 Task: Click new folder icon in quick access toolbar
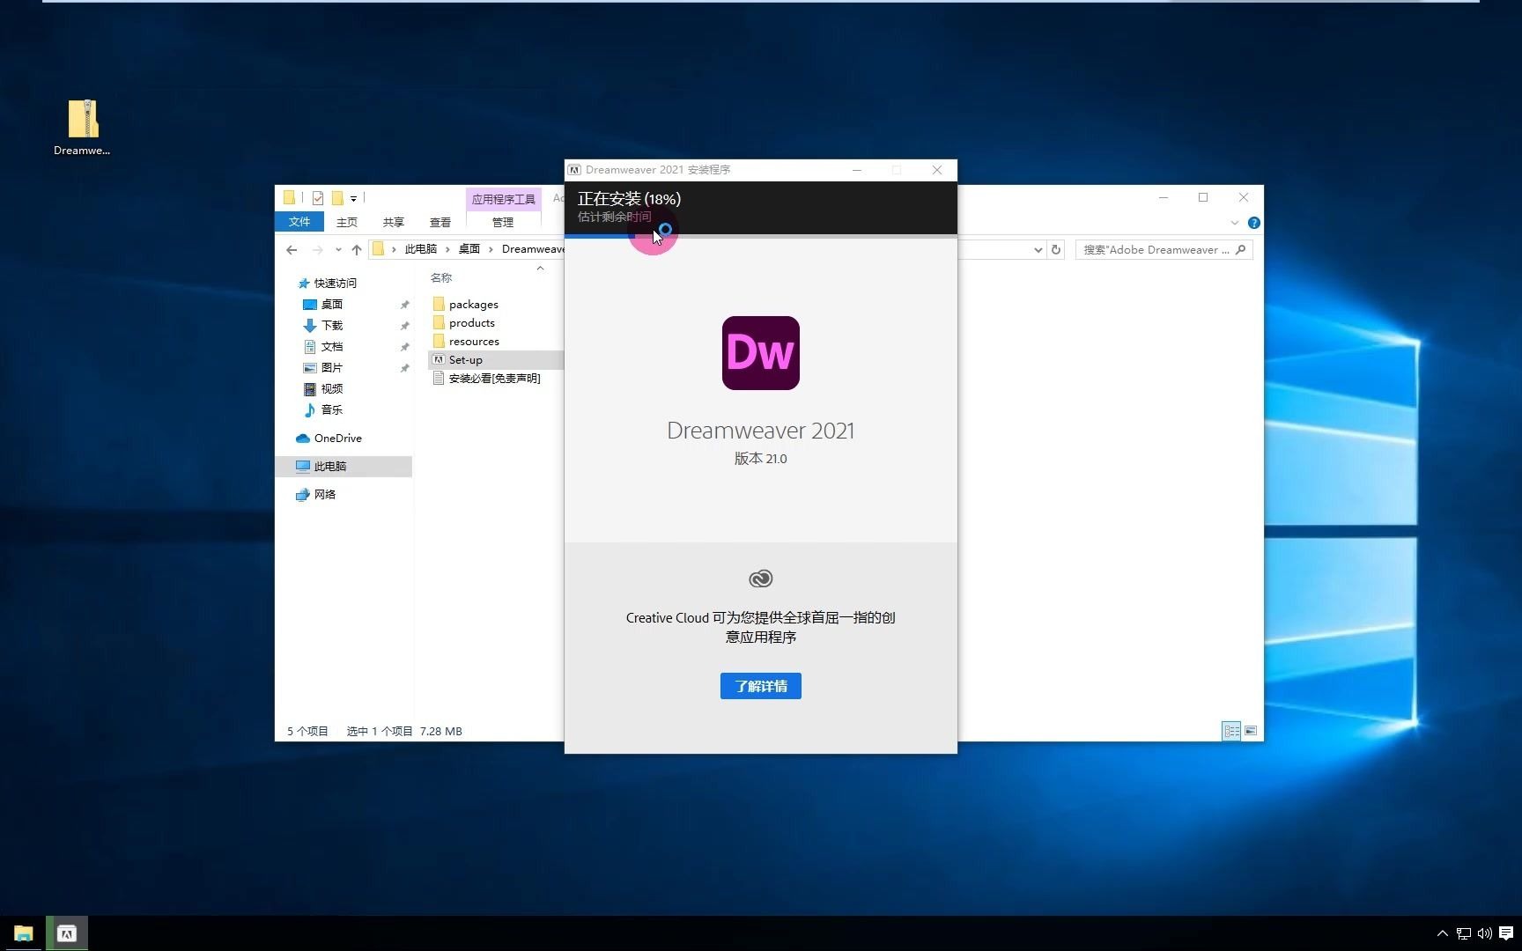pyautogui.click(x=337, y=198)
